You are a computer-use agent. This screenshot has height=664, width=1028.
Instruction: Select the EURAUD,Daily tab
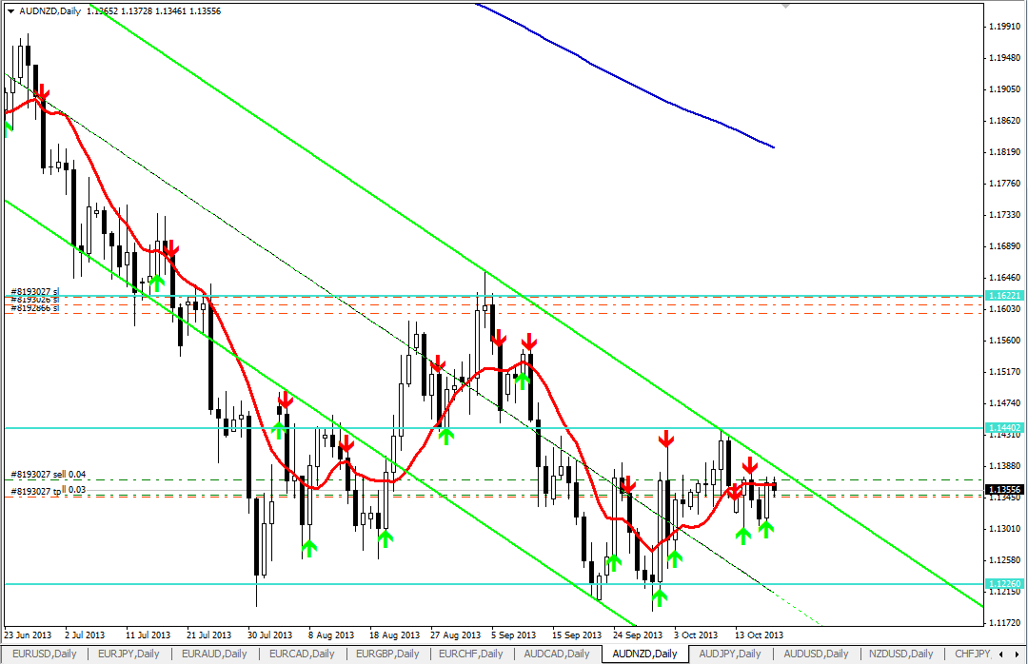coord(214,654)
